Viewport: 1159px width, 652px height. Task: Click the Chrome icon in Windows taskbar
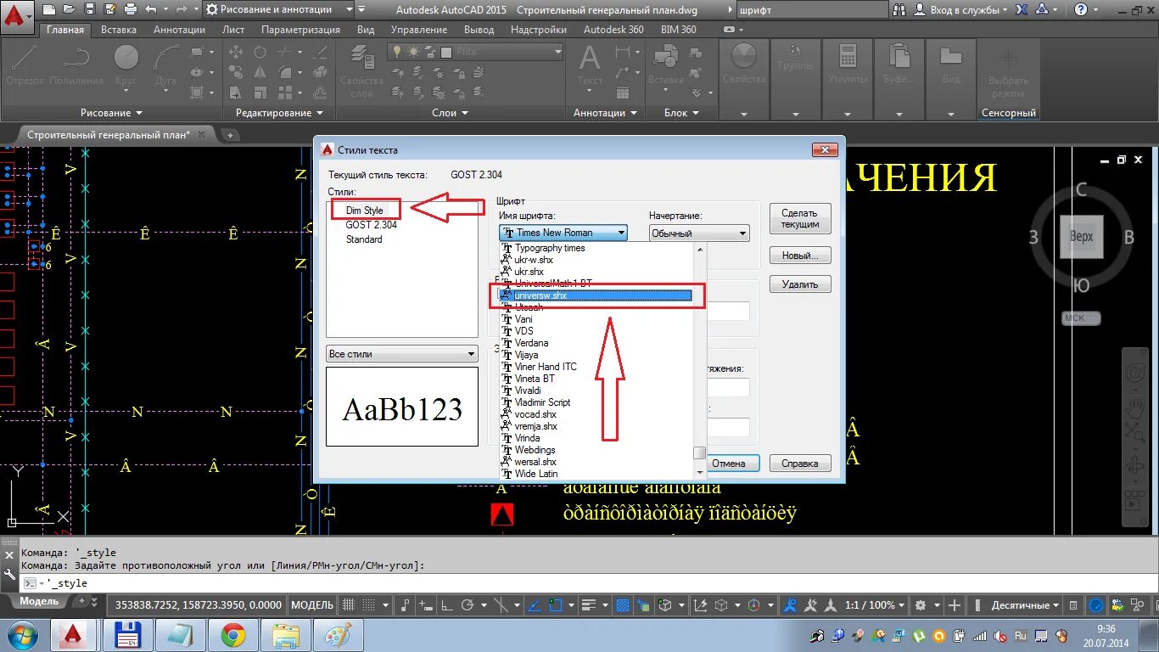(233, 635)
